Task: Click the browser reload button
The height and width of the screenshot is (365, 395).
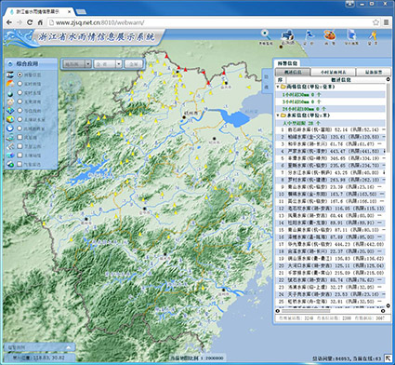Action: (x=30, y=22)
